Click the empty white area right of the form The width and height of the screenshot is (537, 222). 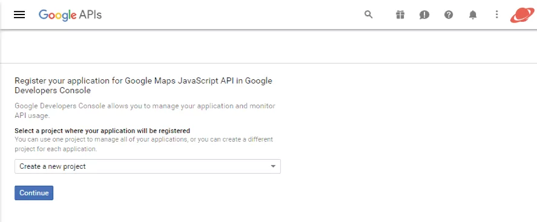tap(409, 143)
